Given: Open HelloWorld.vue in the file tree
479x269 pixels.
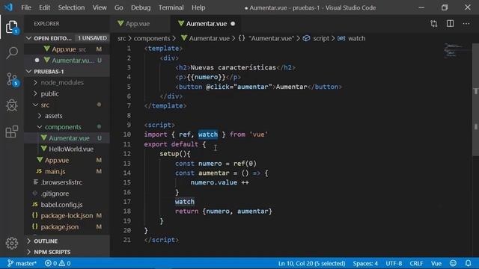Looking at the screenshot, I should coord(67,149).
